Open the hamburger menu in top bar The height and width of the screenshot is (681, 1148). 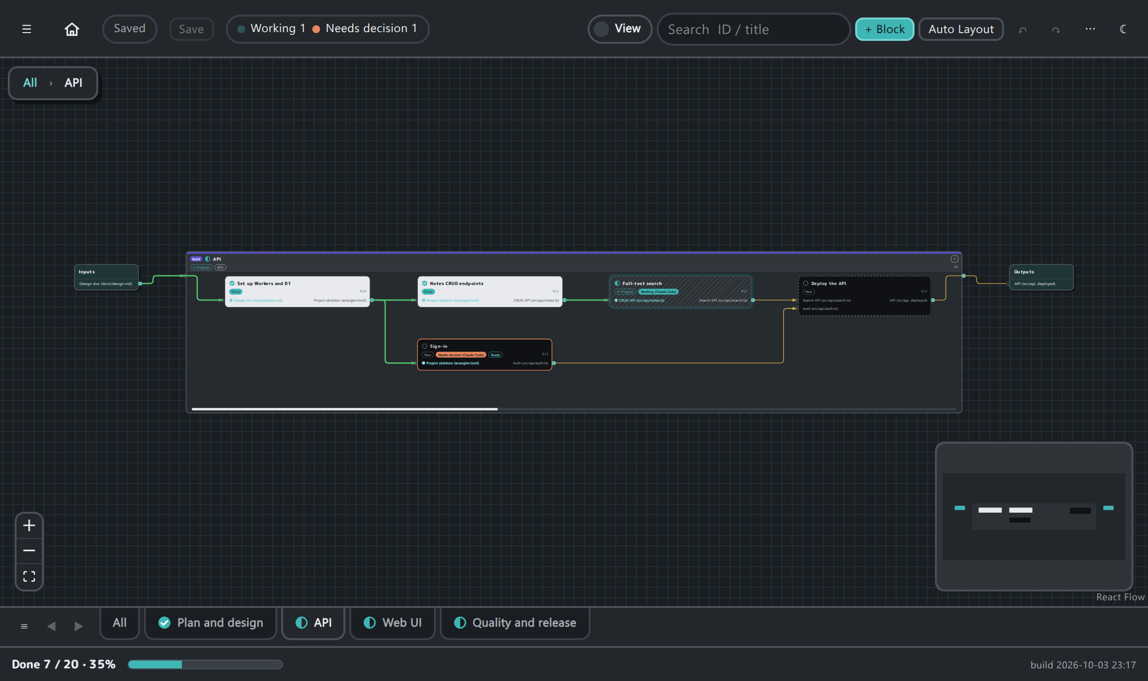click(27, 29)
